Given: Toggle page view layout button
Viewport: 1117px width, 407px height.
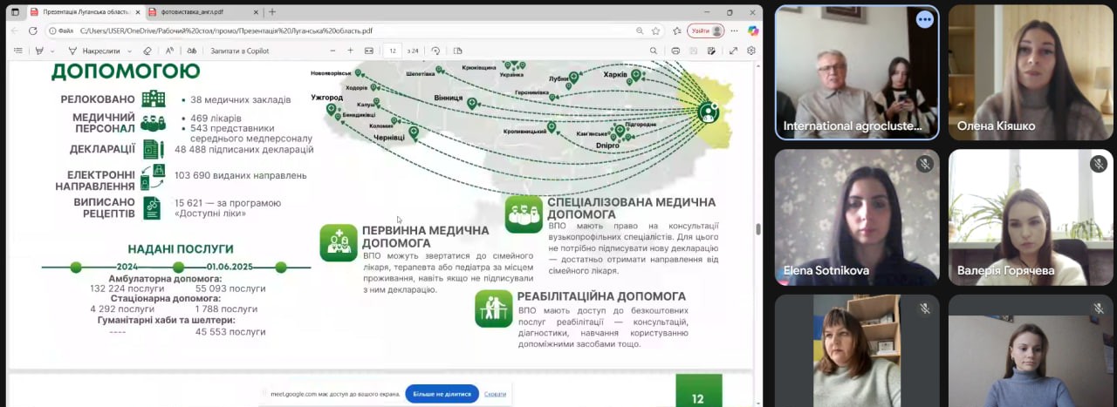Looking at the screenshot, I should 457,51.
